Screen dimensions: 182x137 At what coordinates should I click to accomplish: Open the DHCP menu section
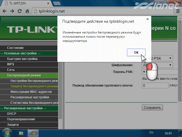click(29, 114)
